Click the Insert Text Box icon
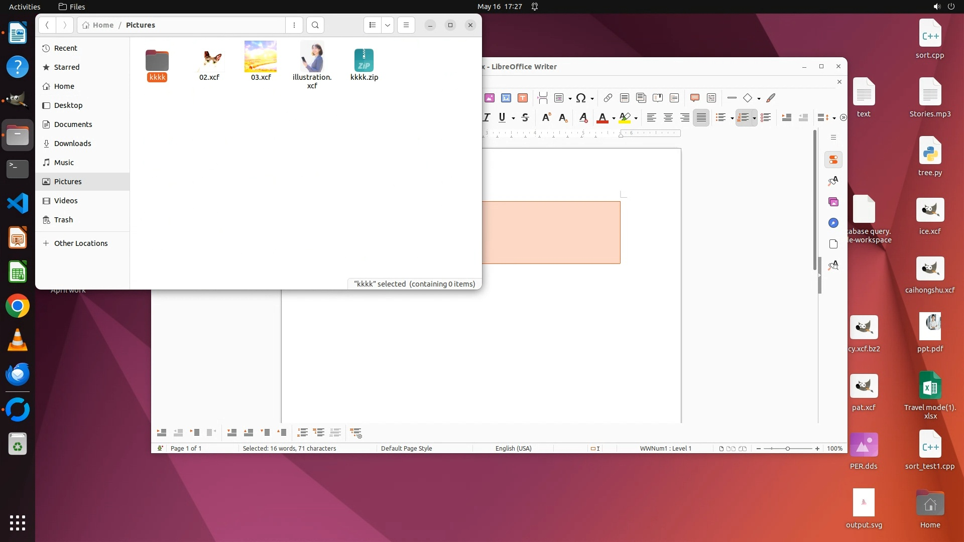This screenshot has width=964, height=542. click(523, 98)
